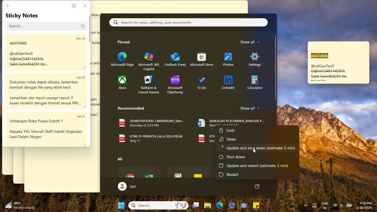Screen dimensions: 377x212
Task: Open the Wi-Fi network icon in system tray
Action: 335,205
